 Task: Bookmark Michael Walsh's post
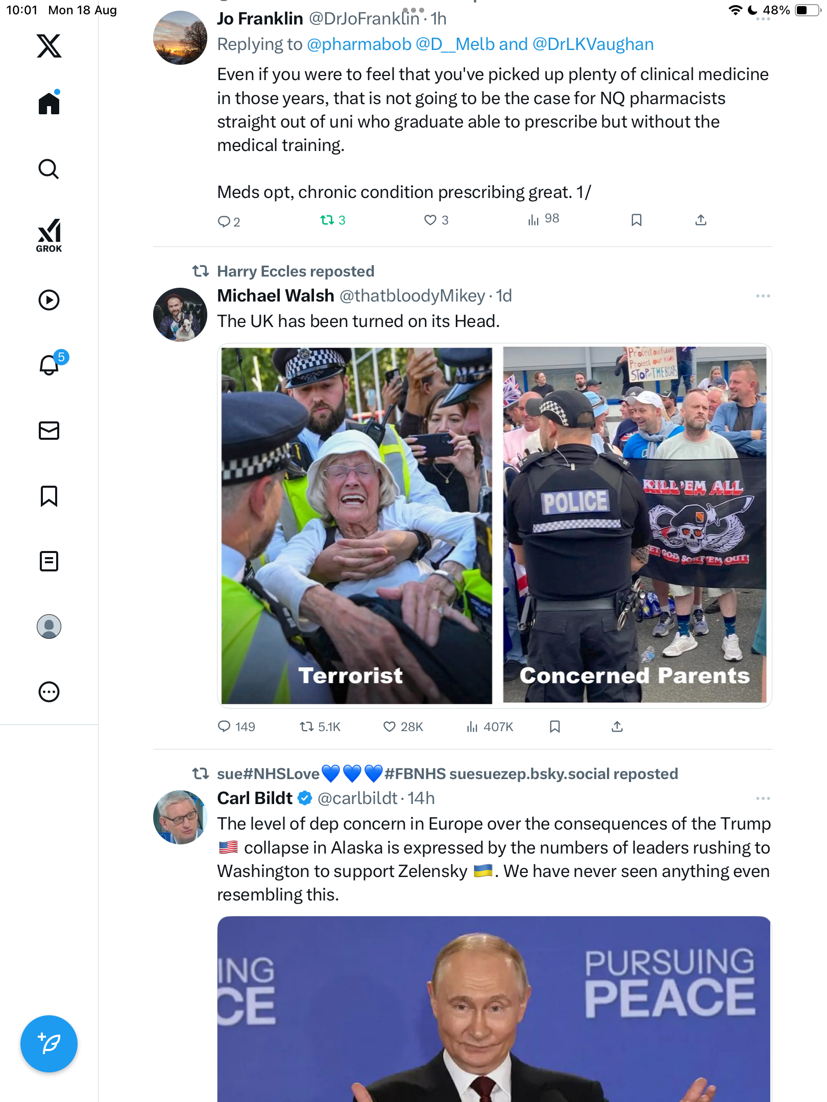coord(555,727)
